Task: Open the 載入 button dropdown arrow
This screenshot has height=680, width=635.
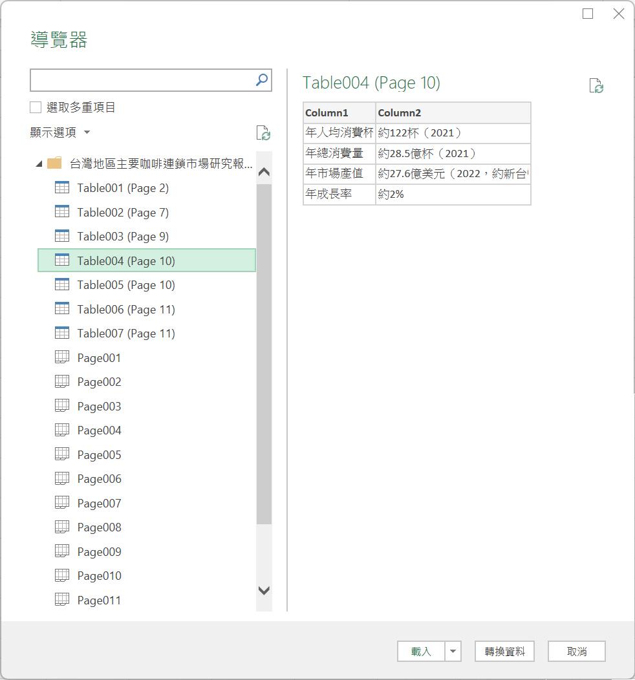Action: [x=453, y=652]
